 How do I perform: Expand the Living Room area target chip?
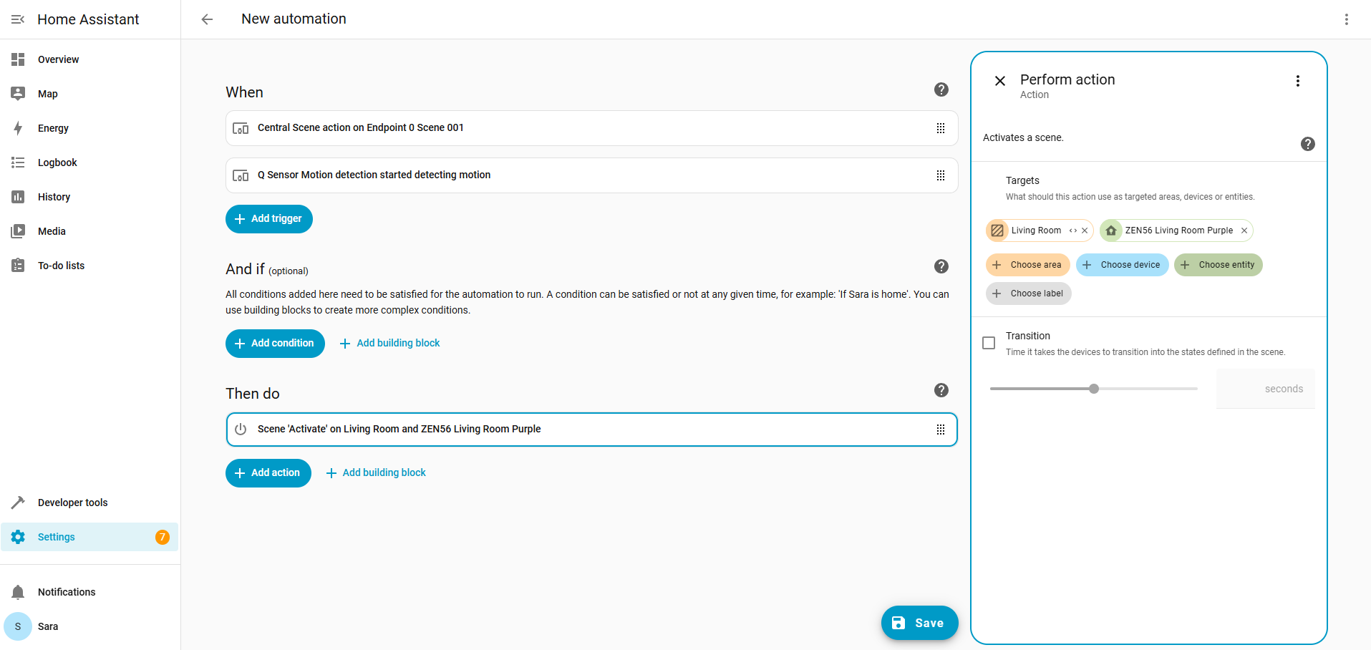pos(1072,231)
